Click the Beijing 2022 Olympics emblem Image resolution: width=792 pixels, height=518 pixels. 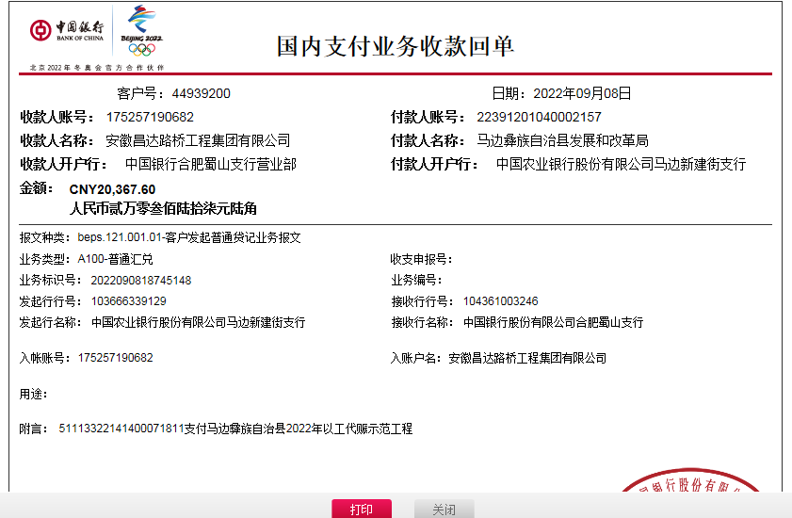pos(142,31)
